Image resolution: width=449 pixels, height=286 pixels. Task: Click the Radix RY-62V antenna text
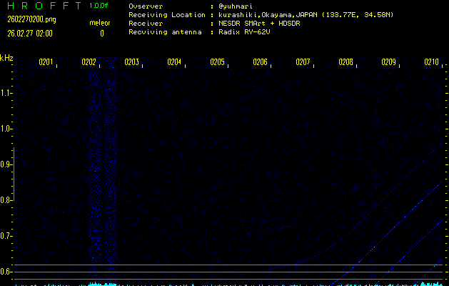click(x=244, y=32)
